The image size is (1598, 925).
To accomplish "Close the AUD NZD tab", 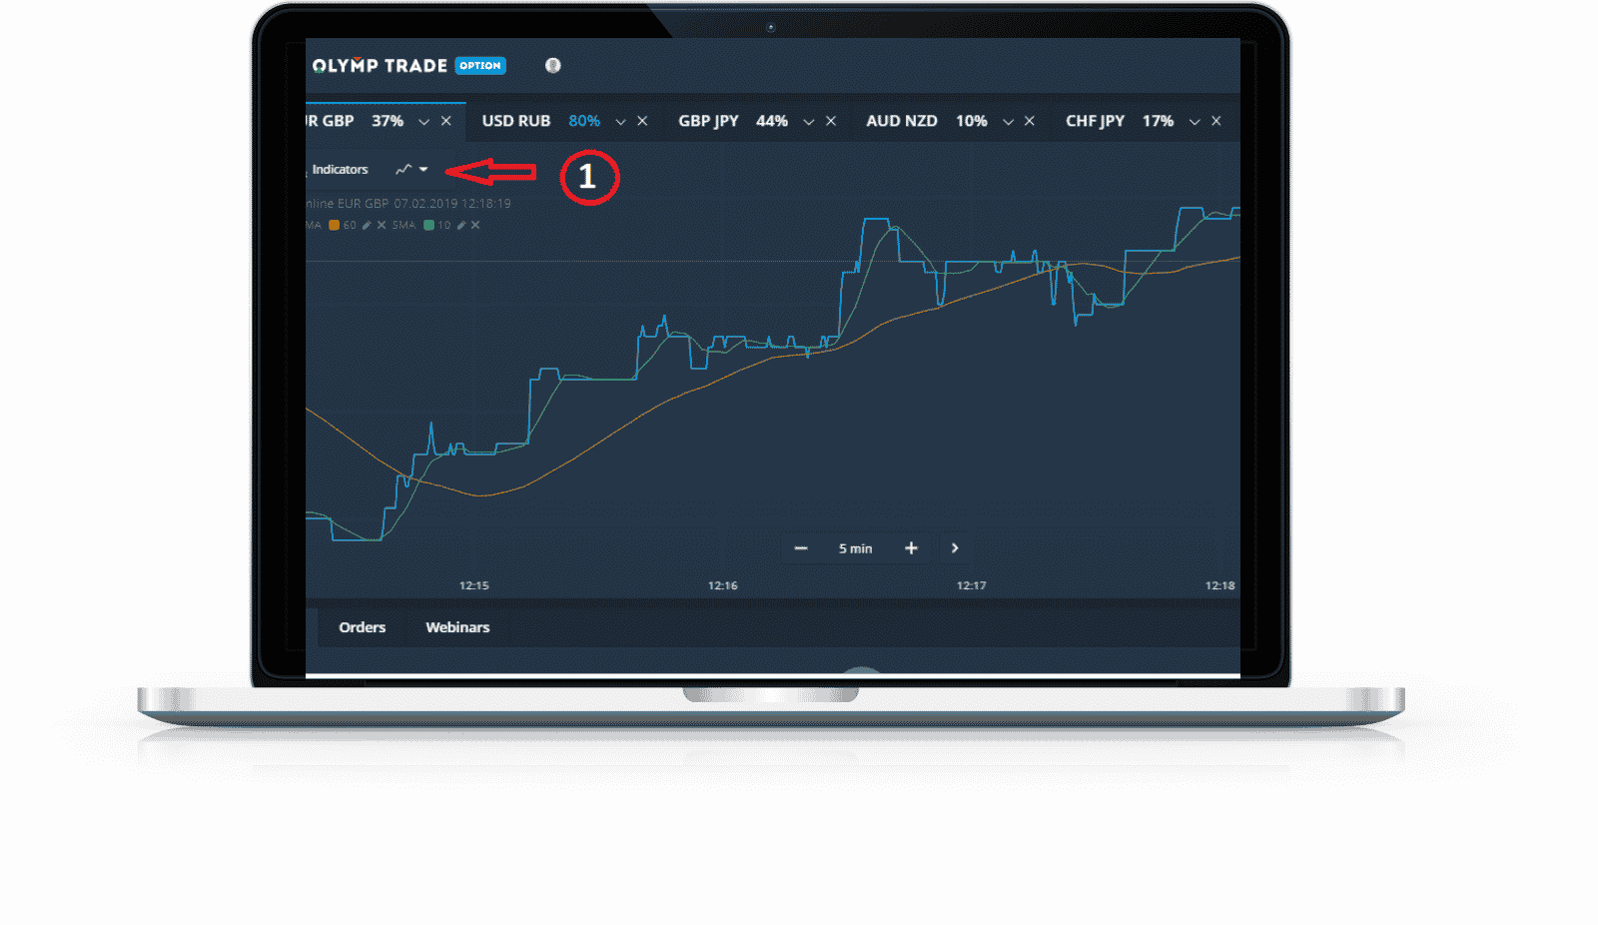I will coord(1030,121).
